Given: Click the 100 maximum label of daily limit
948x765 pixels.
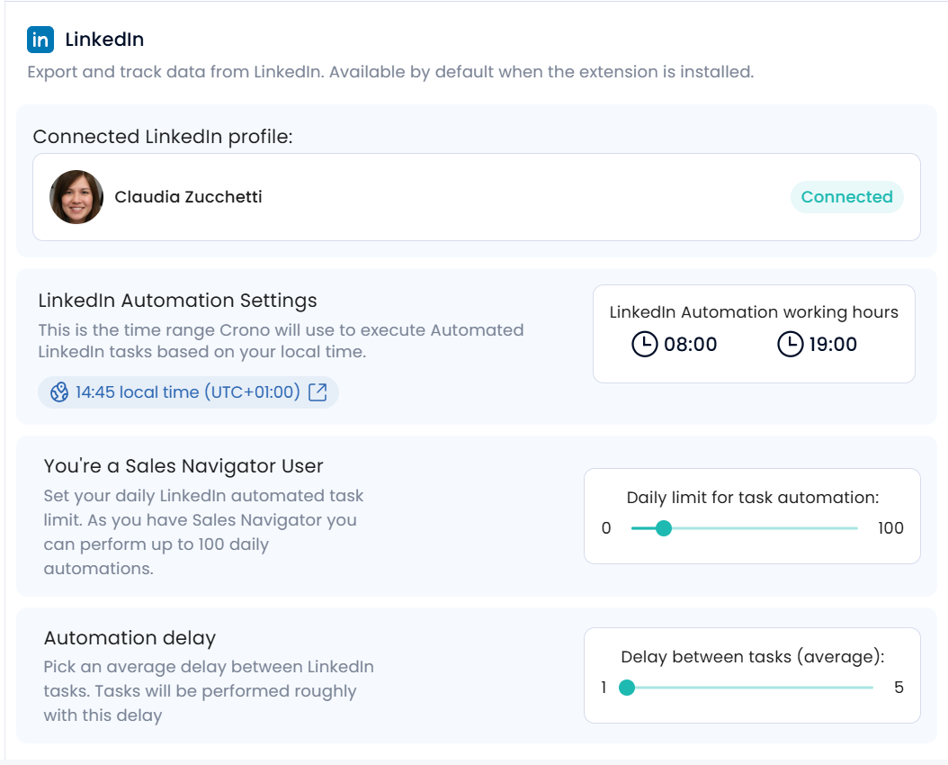Looking at the screenshot, I should [x=890, y=528].
